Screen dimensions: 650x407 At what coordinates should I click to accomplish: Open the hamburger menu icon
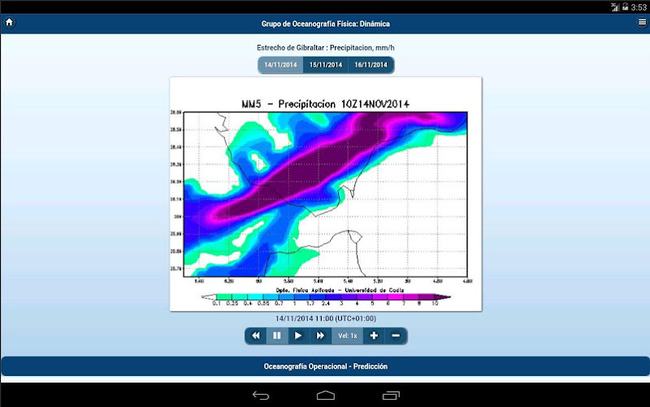point(642,22)
